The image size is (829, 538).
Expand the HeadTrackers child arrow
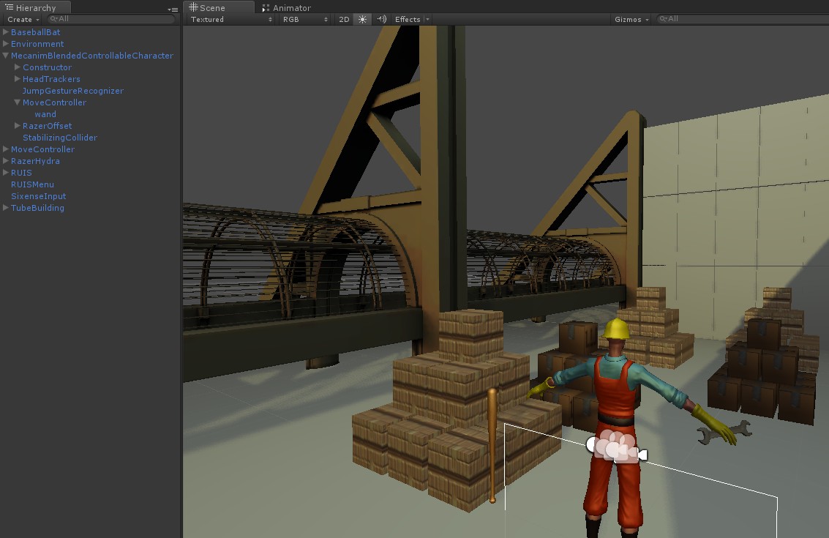coord(18,78)
